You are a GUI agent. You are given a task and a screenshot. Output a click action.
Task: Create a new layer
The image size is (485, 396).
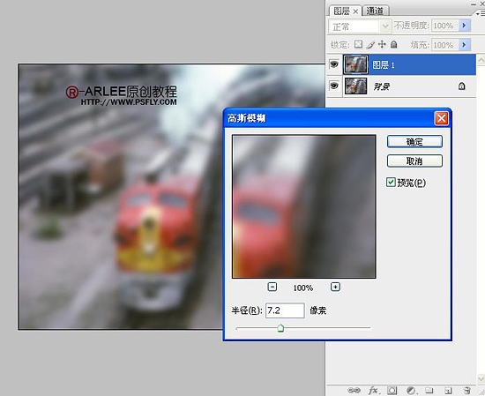point(448,390)
